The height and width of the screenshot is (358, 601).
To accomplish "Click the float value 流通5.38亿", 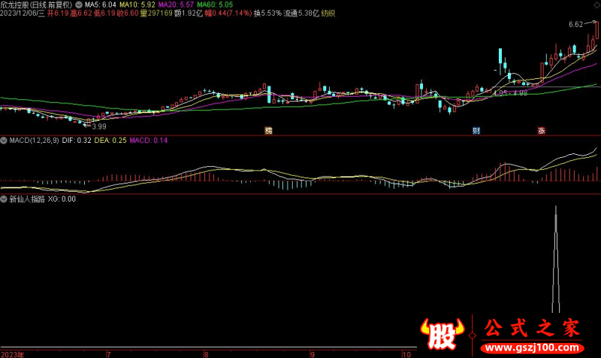I will tap(301, 13).
